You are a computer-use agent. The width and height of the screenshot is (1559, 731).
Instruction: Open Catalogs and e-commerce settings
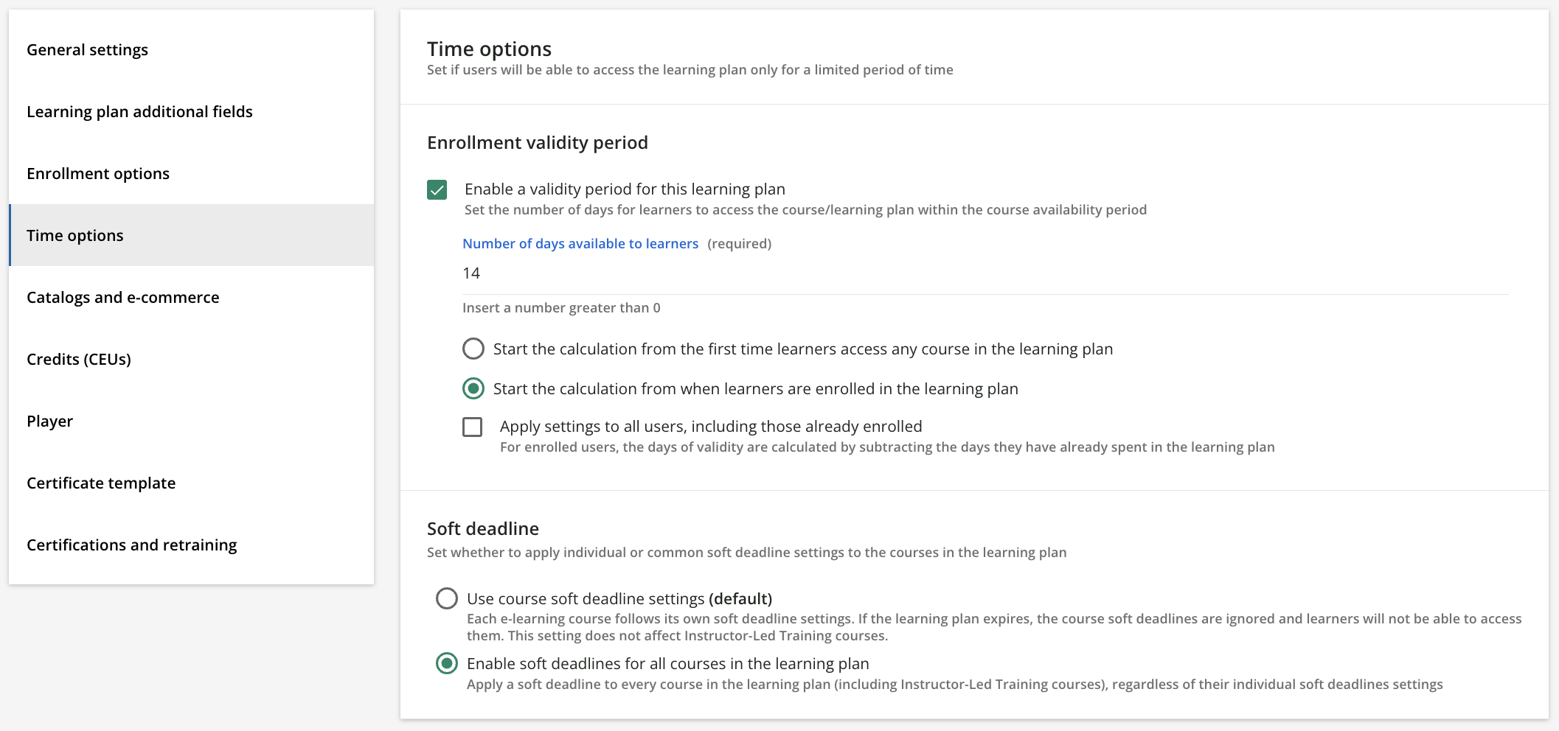coord(122,297)
